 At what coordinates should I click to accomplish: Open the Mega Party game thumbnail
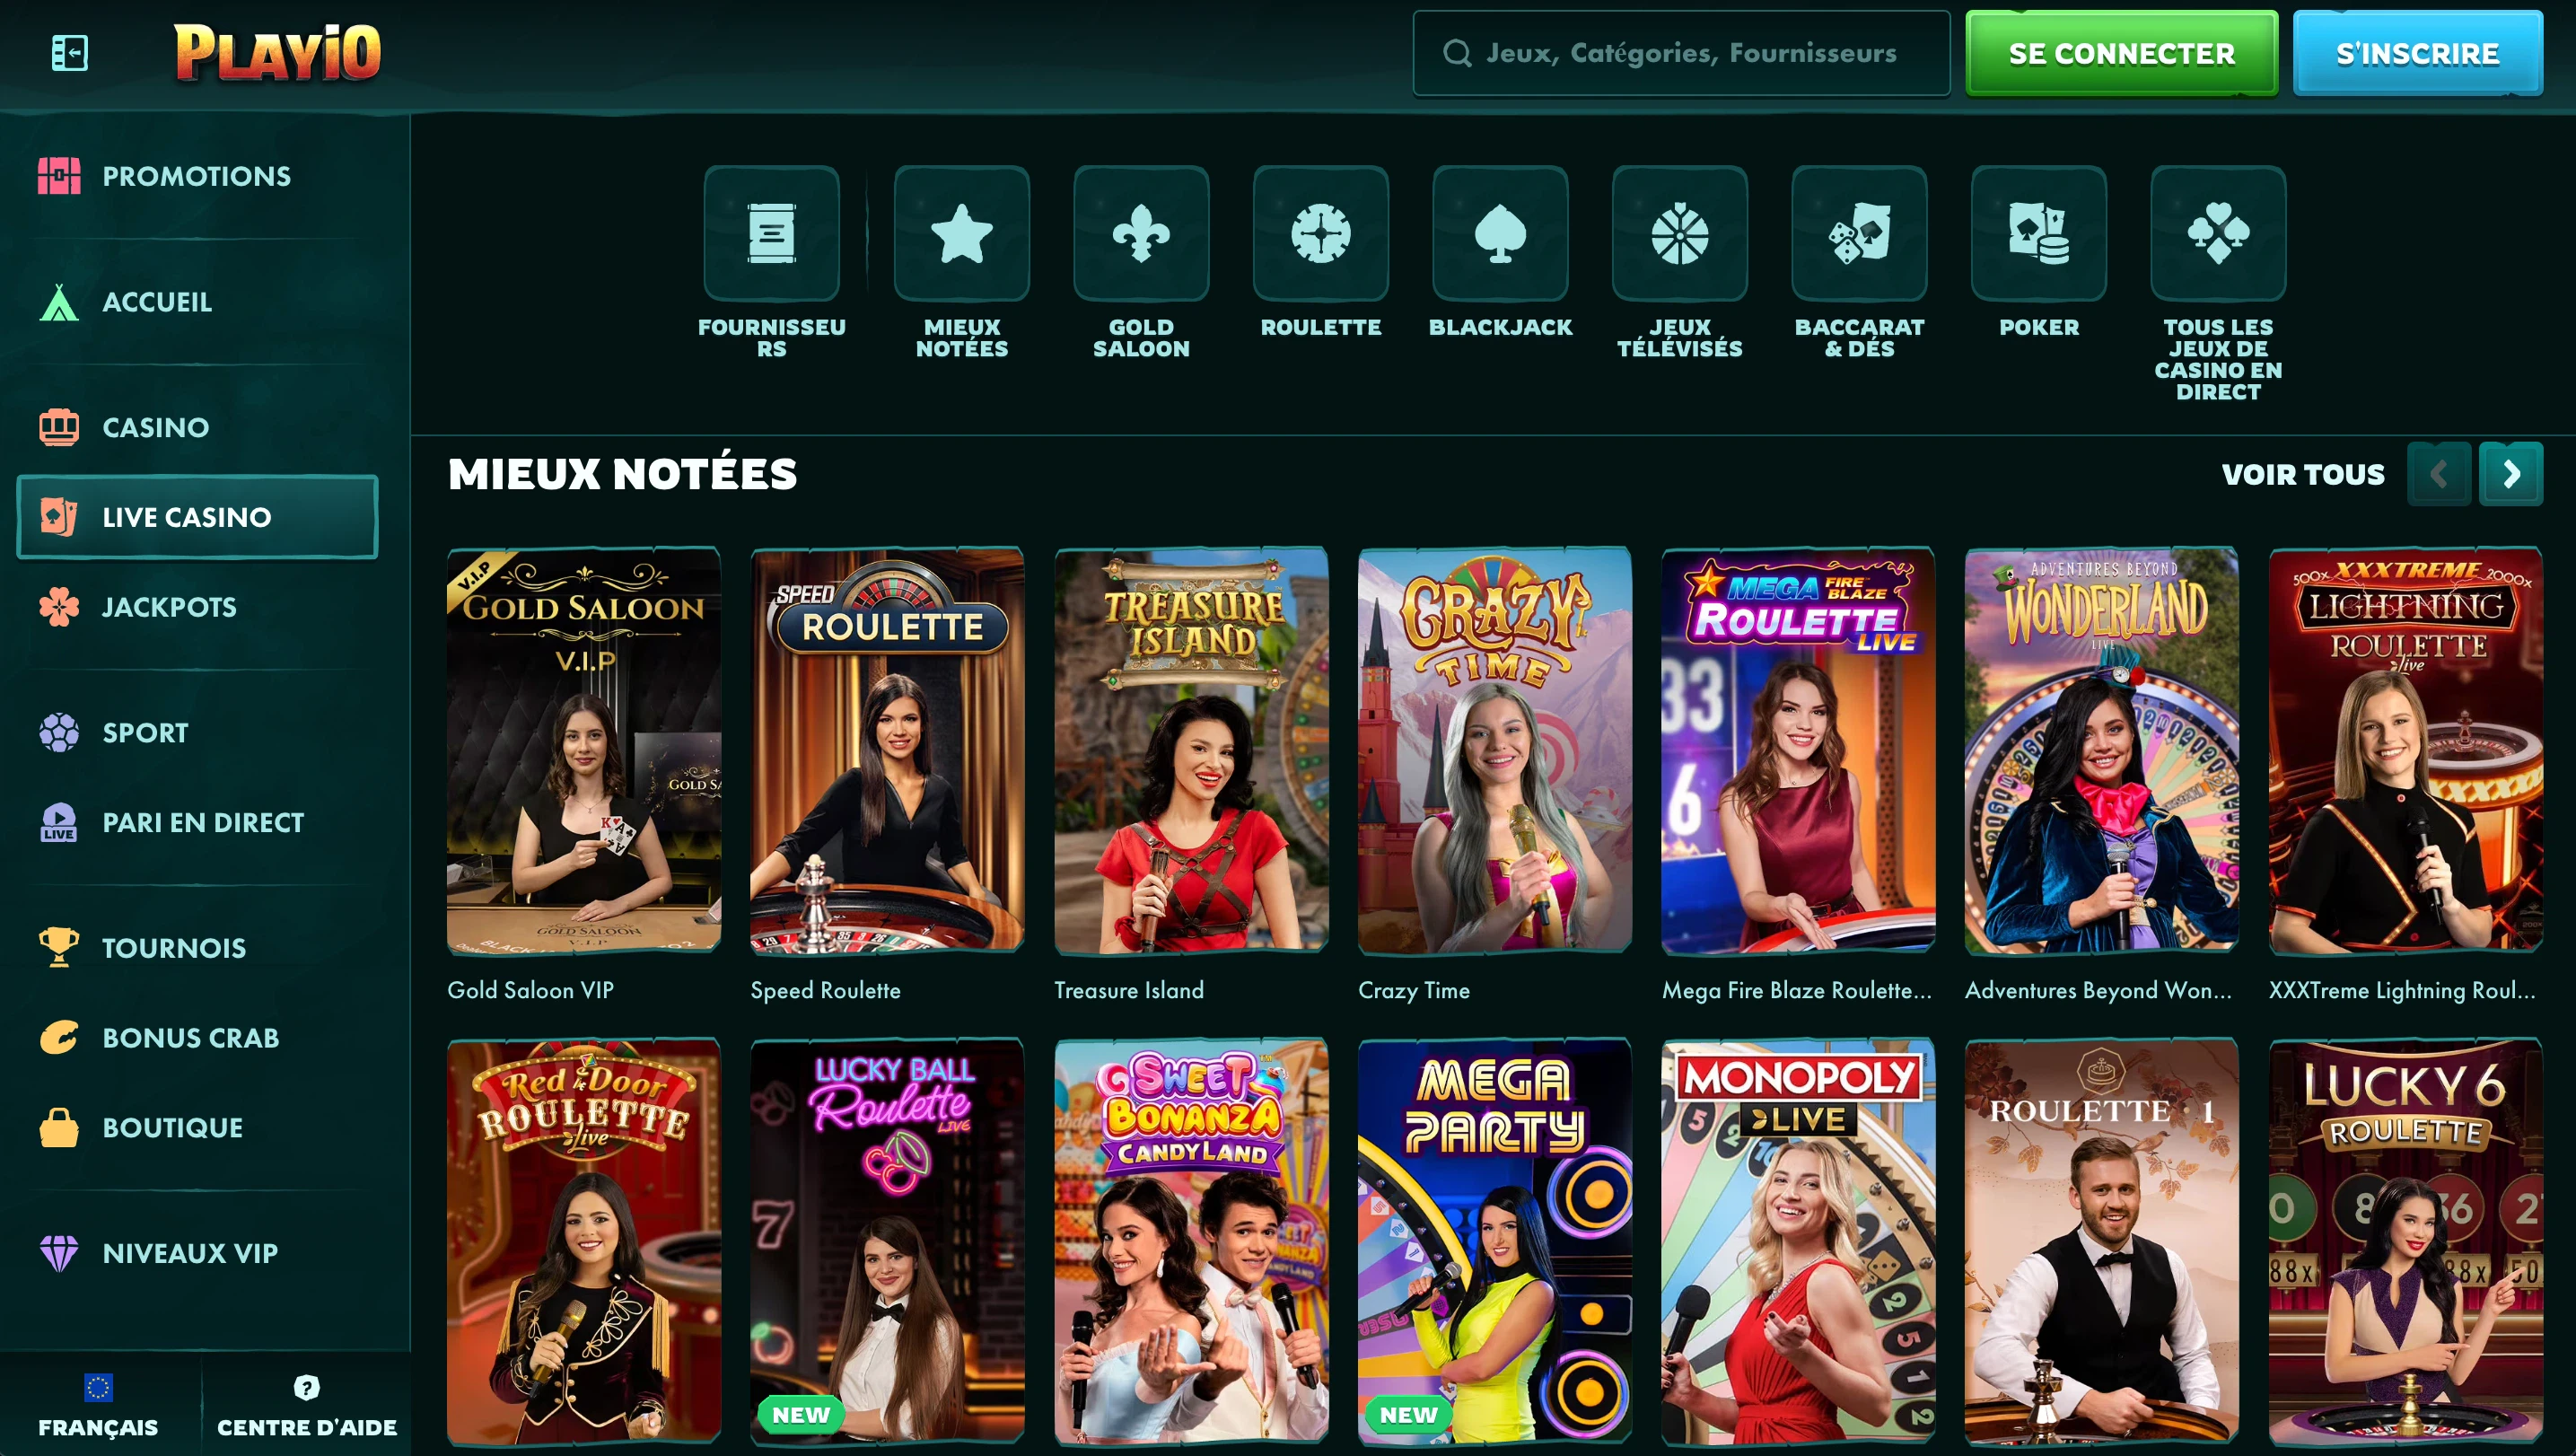pyautogui.click(x=1494, y=1241)
